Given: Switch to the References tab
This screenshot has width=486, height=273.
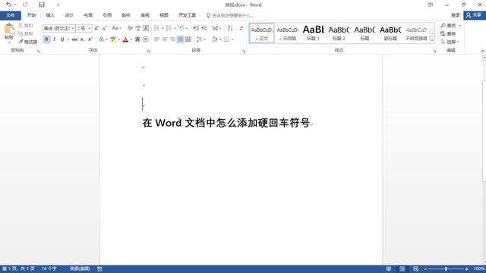Looking at the screenshot, I should point(107,15).
